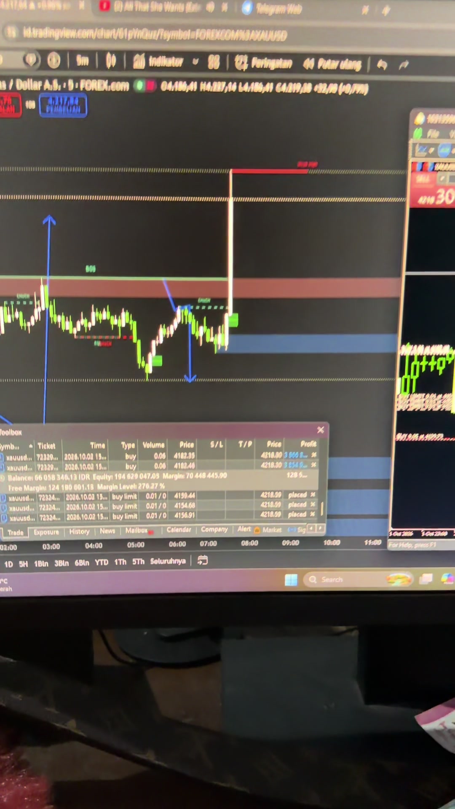The width and height of the screenshot is (455, 809).
Task: Start Putar ulang replay mode
Action: (x=332, y=64)
